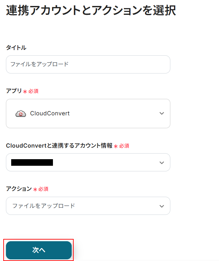219x261 pixels.
Task: Click the red asterisk beside アクション
Action: (35, 189)
